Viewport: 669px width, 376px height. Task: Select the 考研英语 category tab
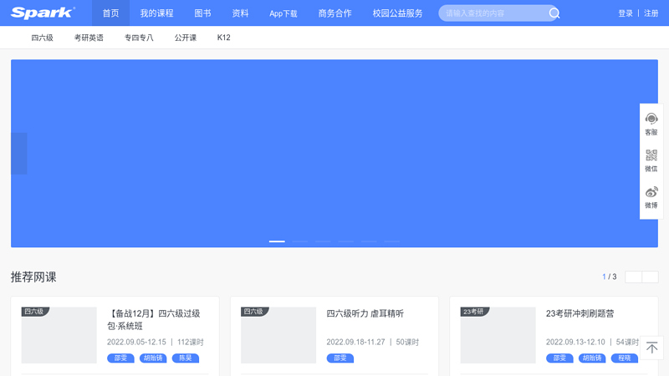[89, 38]
